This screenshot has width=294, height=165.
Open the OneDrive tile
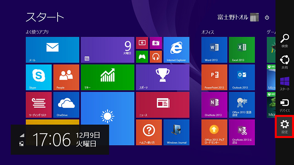coord(66,105)
